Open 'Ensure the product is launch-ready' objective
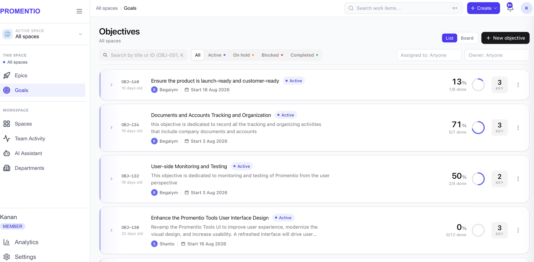Image resolution: width=534 pixels, height=262 pixels. (215, 81)
